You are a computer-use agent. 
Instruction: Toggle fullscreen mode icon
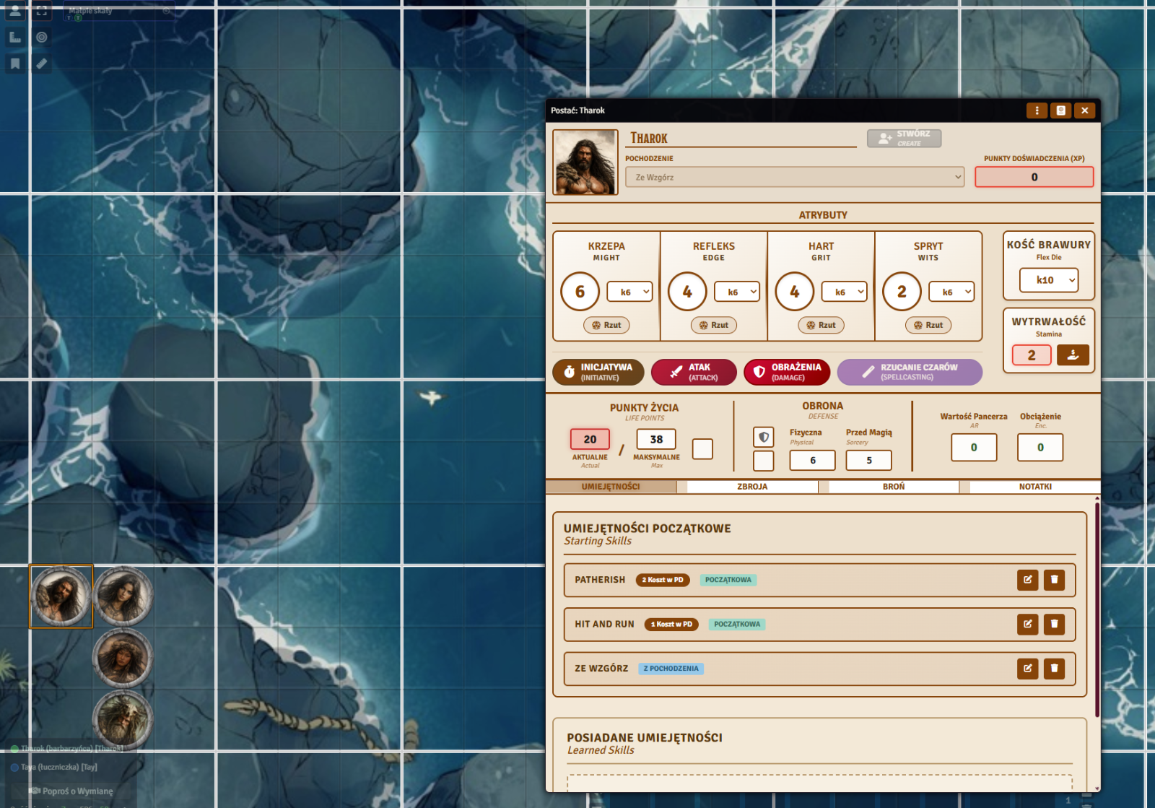(x=42, y=11)
